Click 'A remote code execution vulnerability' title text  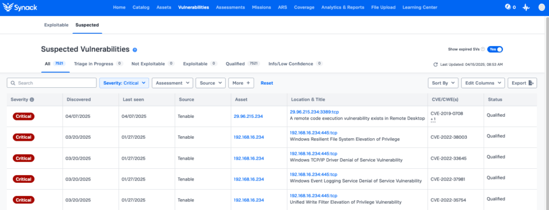357,118
